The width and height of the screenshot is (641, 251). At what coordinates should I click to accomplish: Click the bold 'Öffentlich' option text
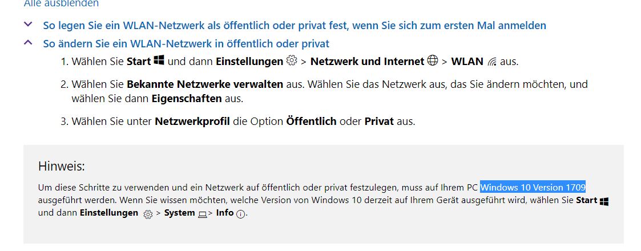pyautogui.click(x=312, y=122)
